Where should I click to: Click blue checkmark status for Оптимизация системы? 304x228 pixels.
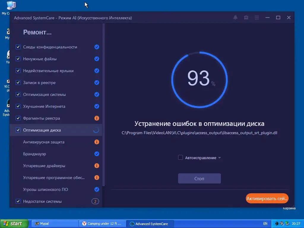pyautogui.click(x=97, y=94)
